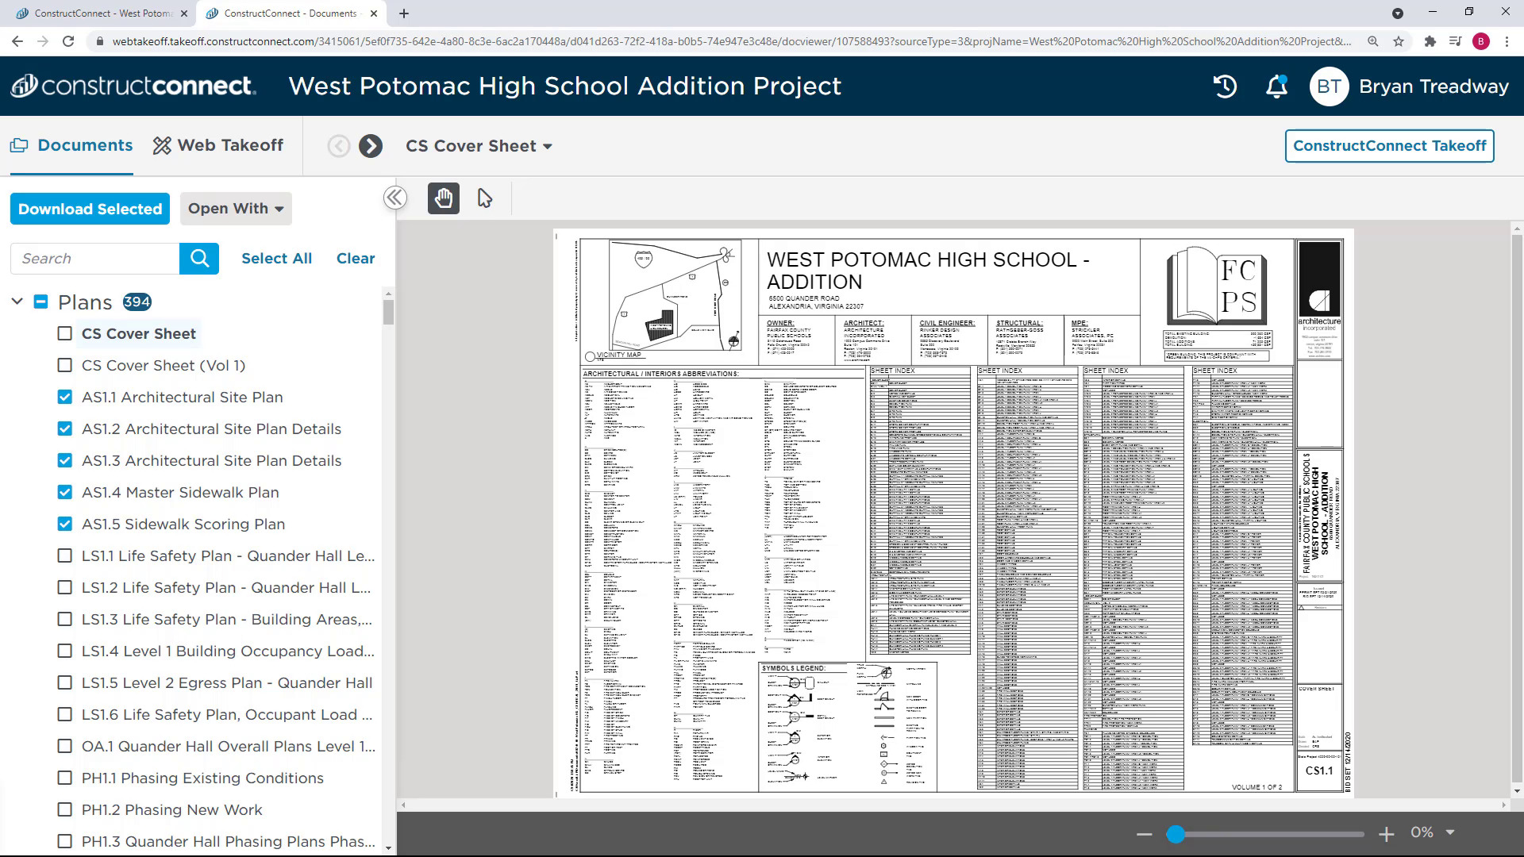Click the zoom slider handle
Viewport: 1524px width, 857px height.
[1176, 834]
